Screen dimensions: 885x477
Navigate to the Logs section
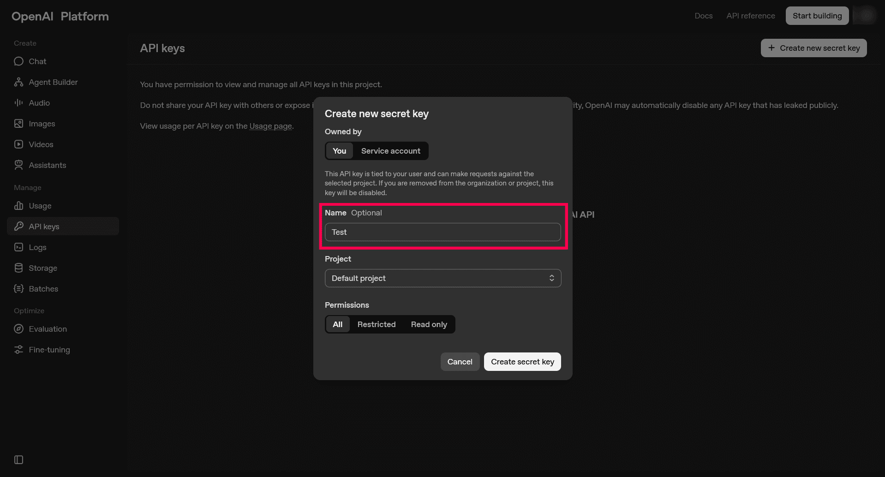click(x=37, y=247)
